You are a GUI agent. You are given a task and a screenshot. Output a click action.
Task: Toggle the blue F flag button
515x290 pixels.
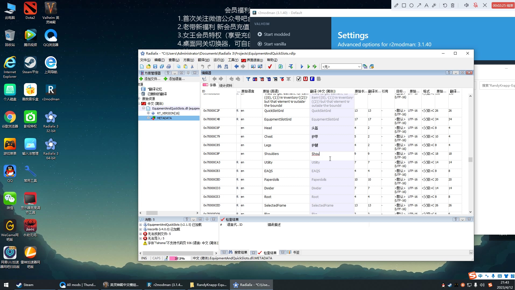[x=312, y=79]
